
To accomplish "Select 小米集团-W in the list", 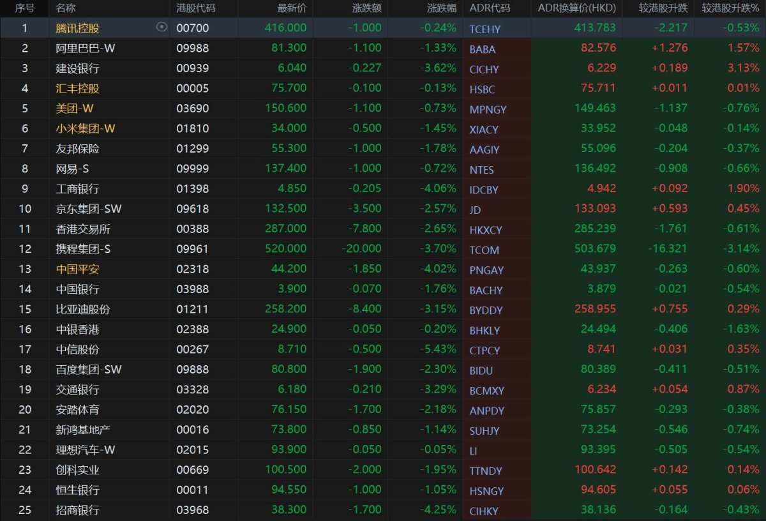I will click(x=86, y=128).
